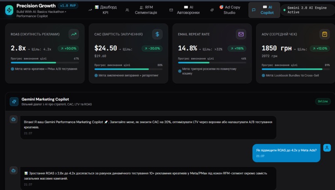The image size is (335, 190).
Task: Click the ROAS 67% progress percentage
Action: click(x=76, y=59)
